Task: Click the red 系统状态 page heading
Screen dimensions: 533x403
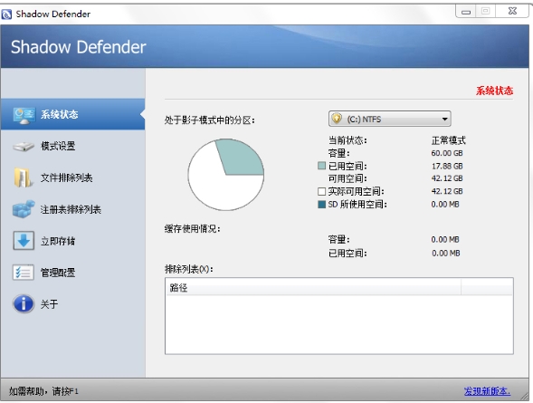Action: tap(494, 91)
